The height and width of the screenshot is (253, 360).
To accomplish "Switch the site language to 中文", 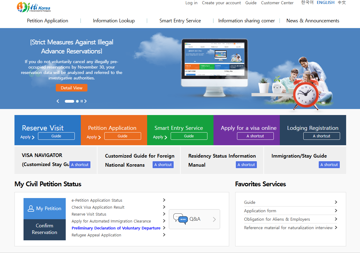I will click(x=342, y=2).
